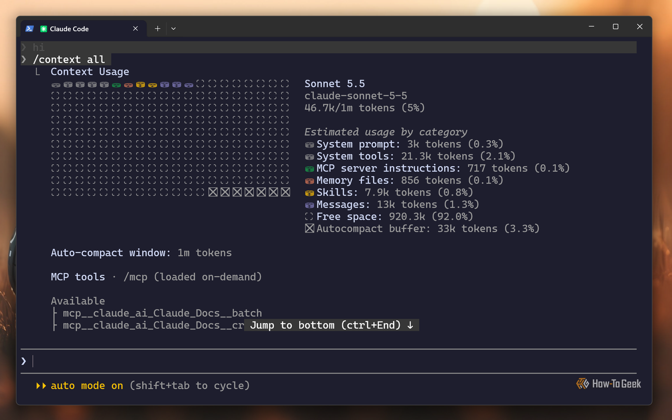The image size is (672, 420).
Task: Click the 'Context Usage' heading
Action: click(x=90, y=72)
